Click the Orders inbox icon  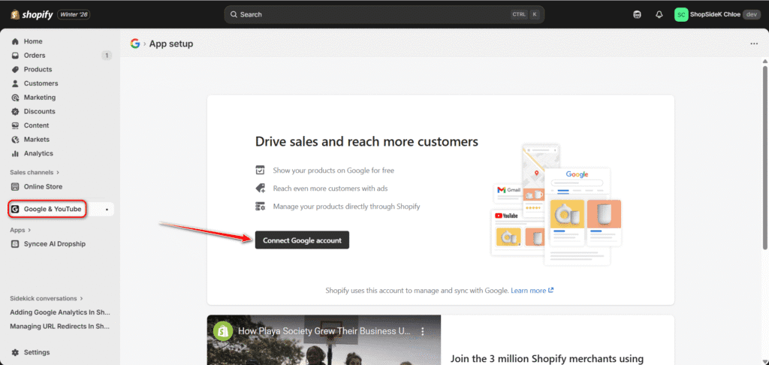coord(15,56)
